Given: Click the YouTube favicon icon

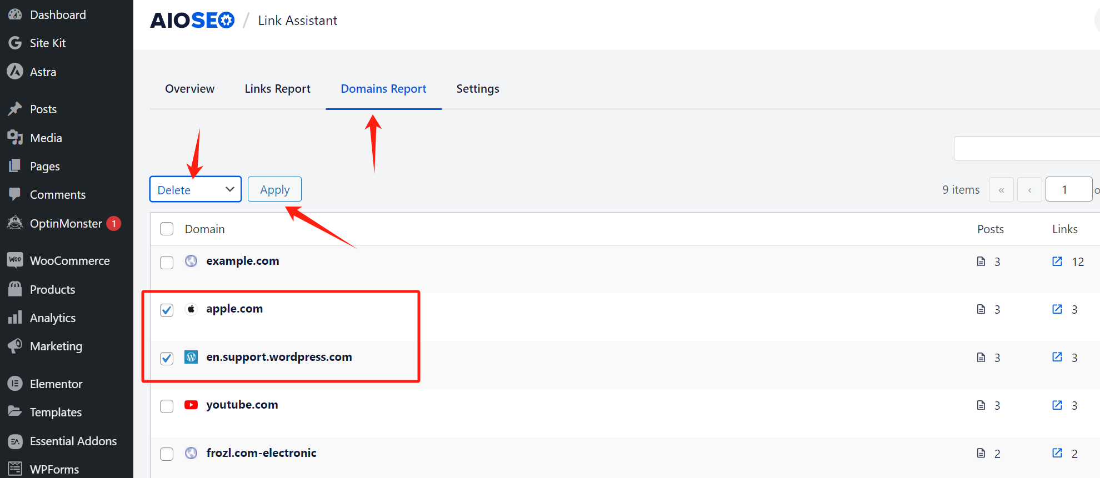Looking at the screenshot, I should click(x=191, y=405).
